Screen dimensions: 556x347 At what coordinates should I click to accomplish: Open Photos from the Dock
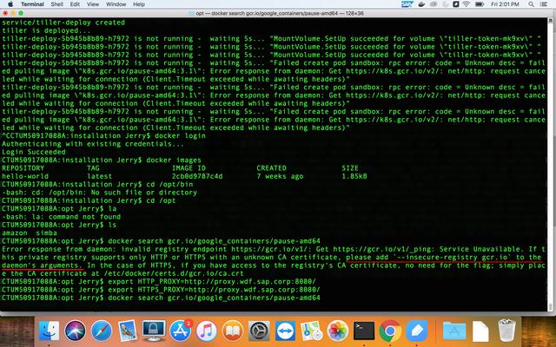(x=338, y=331)
